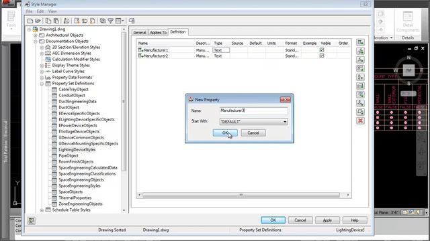
Task: Open the Edit menu
Action: click(40, 11)
